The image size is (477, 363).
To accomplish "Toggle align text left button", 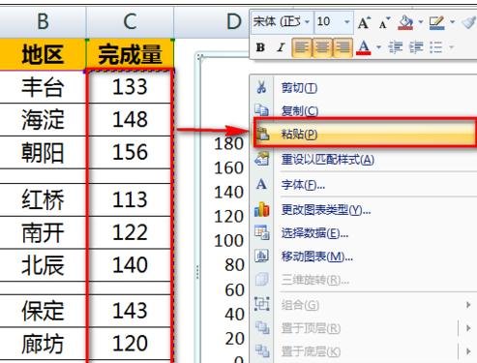I will [x=302, y=47].
